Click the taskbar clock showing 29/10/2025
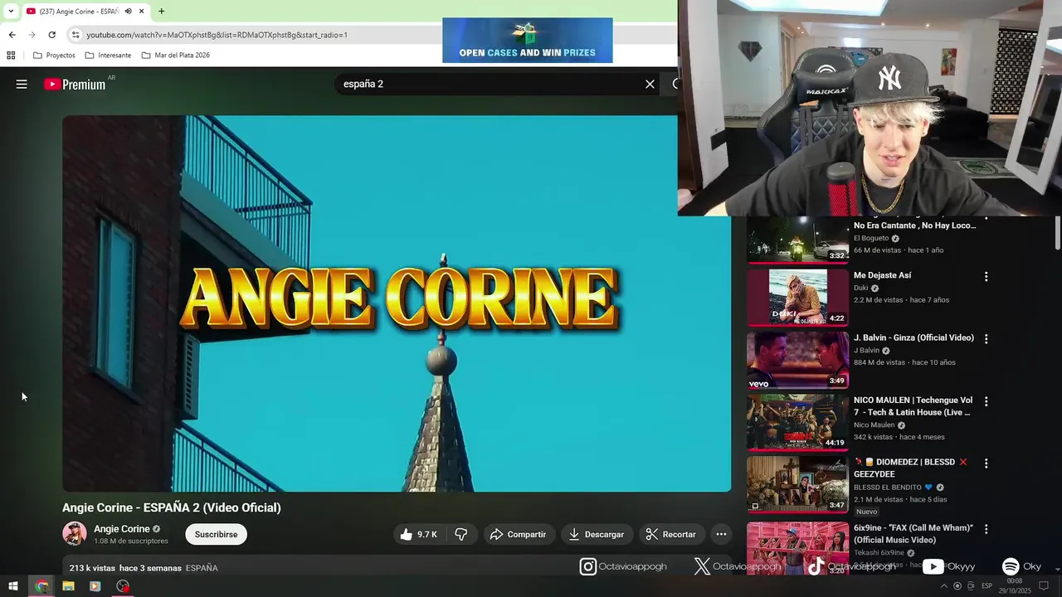This screenshot has height=597, width=1062. 1015,586
